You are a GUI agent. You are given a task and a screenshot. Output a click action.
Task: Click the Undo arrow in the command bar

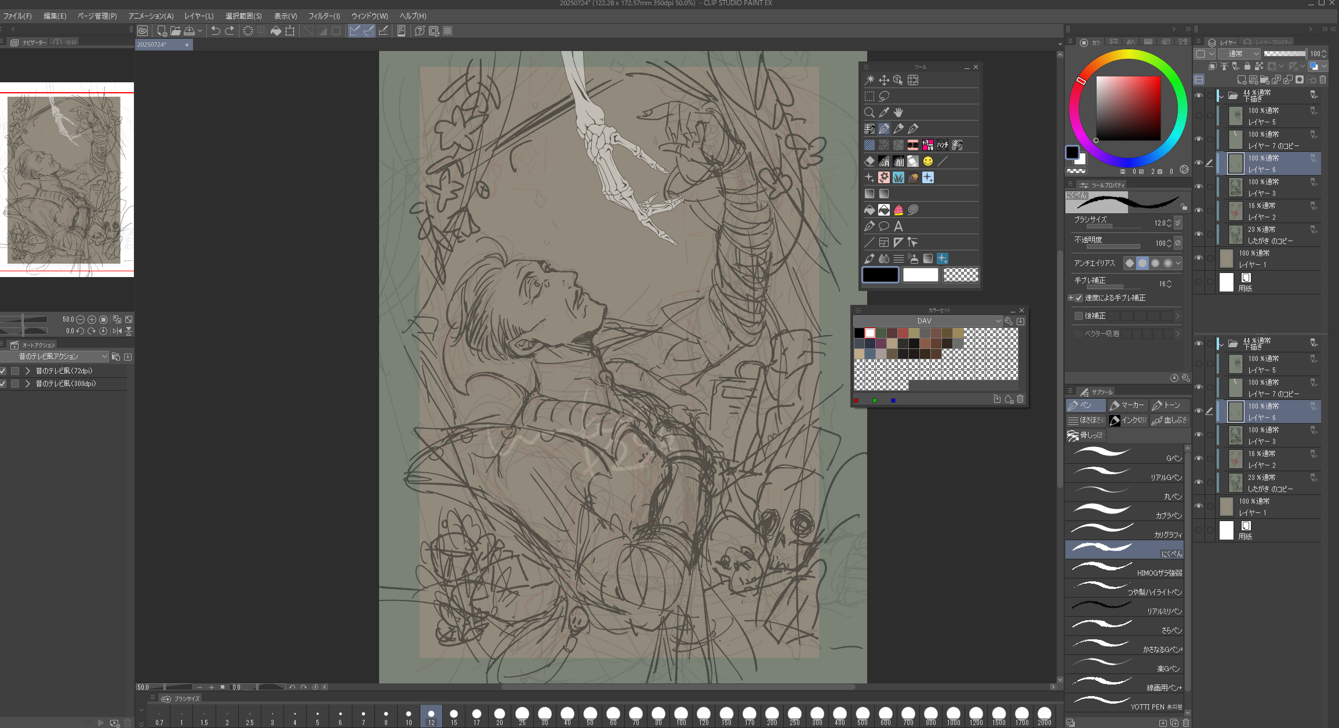[215, 31]
